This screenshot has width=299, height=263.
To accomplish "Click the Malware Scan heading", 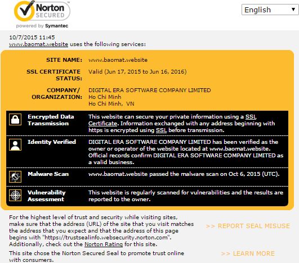I will click(48, 174).
